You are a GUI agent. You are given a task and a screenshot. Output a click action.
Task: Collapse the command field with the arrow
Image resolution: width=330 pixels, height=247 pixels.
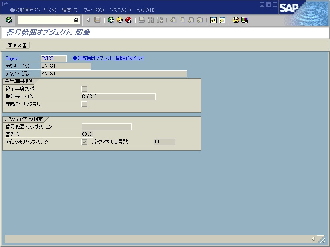pos(88,20)
